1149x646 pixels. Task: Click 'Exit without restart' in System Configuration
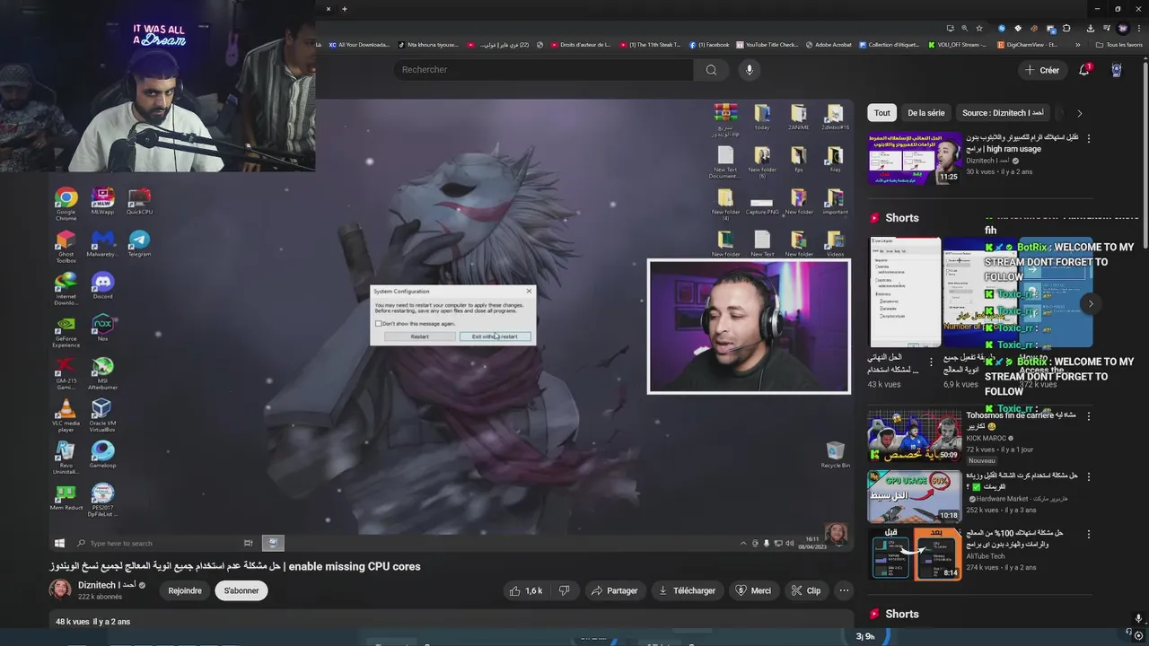tap(495, 336)
